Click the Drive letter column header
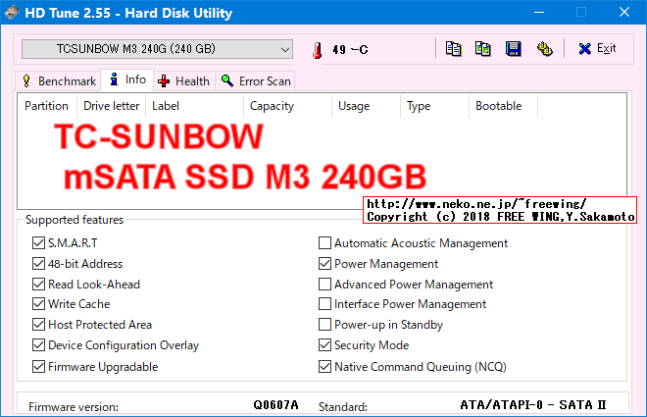647x417 pixels. click(x=112, y=106)
